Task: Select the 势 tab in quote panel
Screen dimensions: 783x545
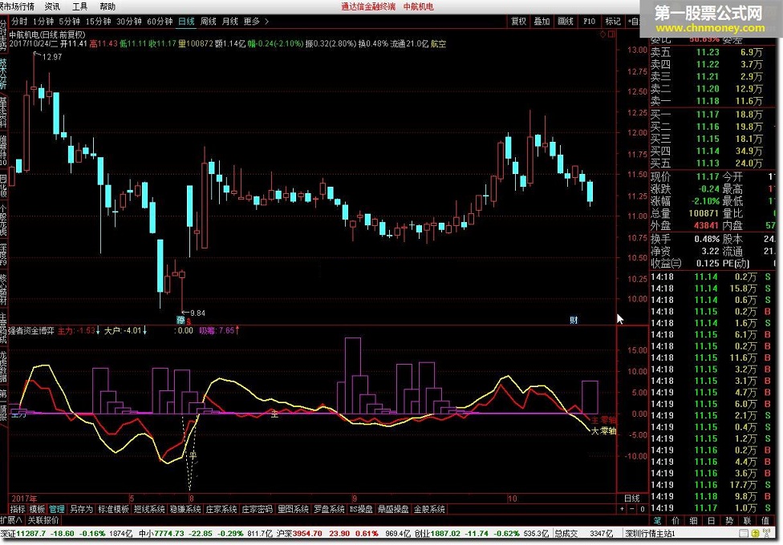Action: pos(729,521)
